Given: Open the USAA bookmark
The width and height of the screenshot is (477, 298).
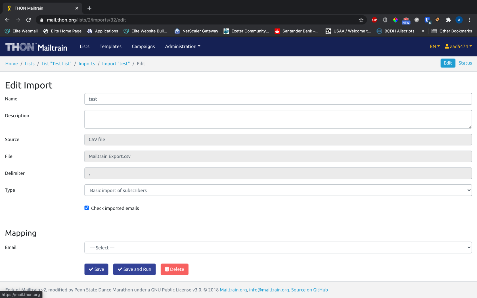Looking at the screenshot, I should (348, 31).
